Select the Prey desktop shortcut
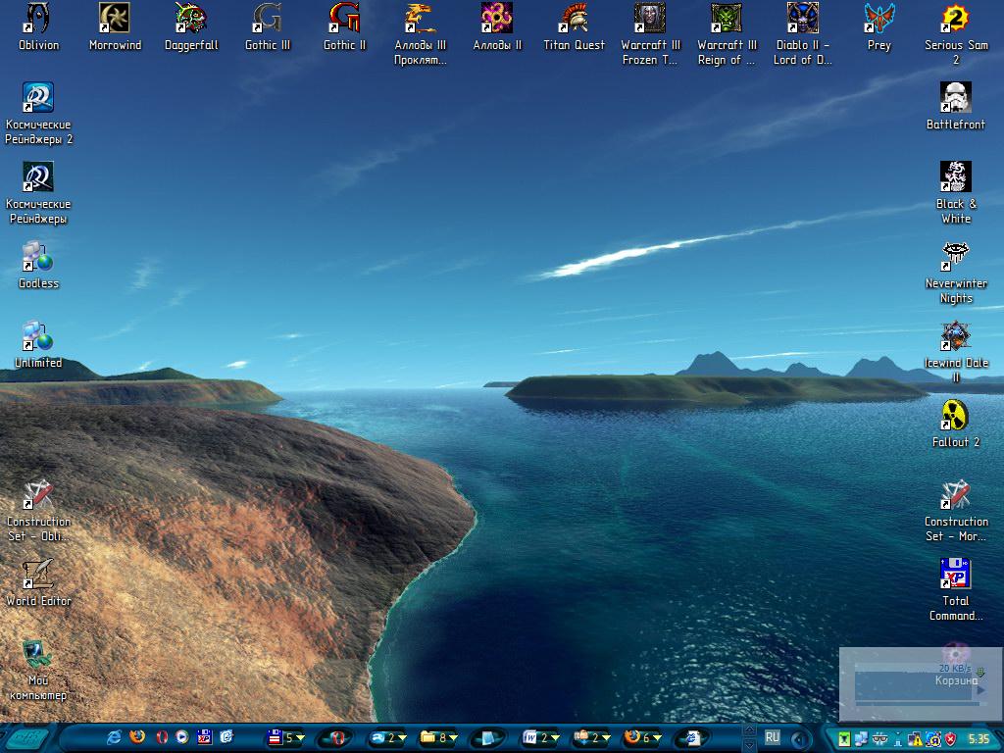The height and width of the screenshot is (753, 1004). tap(879, 26)
